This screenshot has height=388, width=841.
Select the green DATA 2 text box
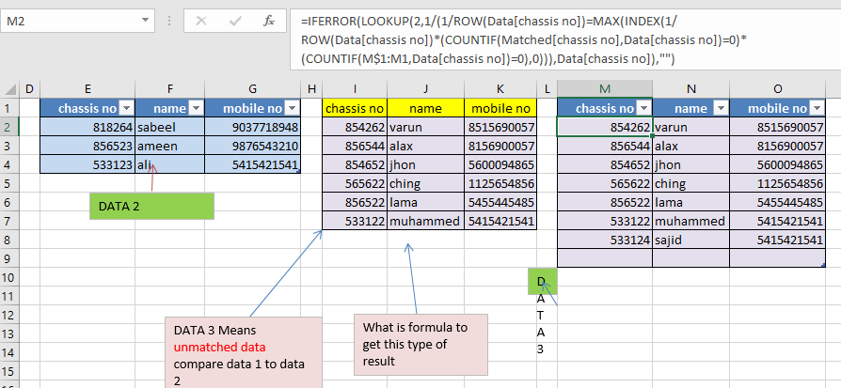coord(151,207)
